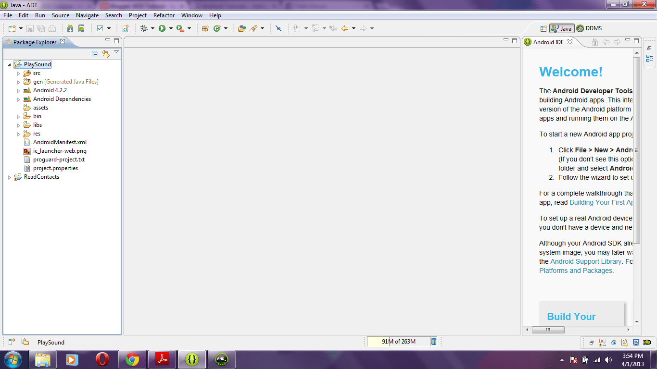
Task: Expand the src folder
Action: pyautogui.click(x=19, y=74)
